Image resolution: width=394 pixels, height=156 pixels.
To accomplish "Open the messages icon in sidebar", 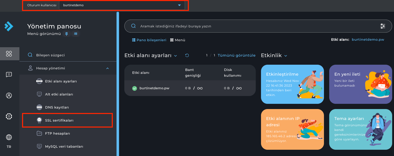I will pos(9,75).
